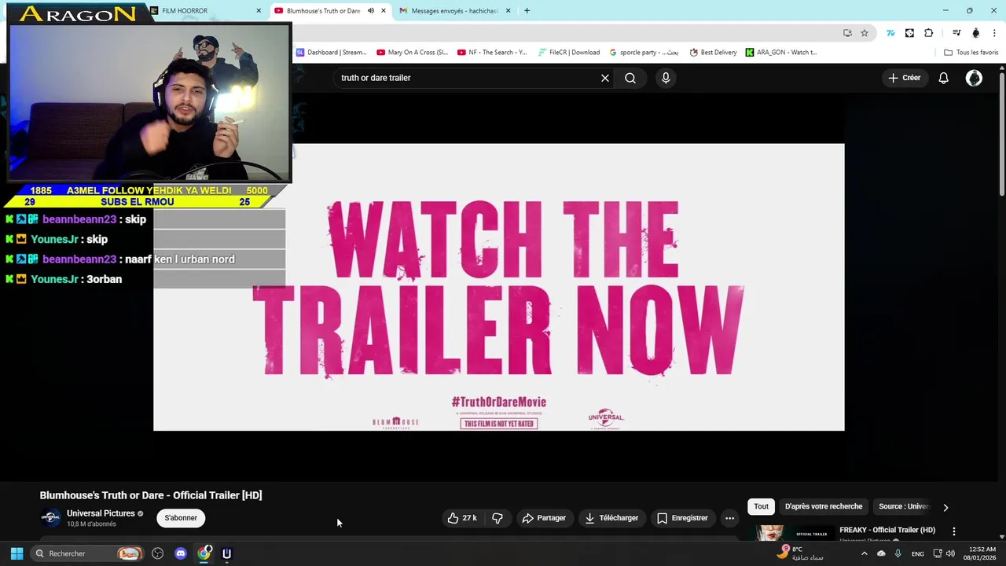Open volume control speaker icon
The height and width of the screenshot is (566, 1006).
tap(950, 553)
